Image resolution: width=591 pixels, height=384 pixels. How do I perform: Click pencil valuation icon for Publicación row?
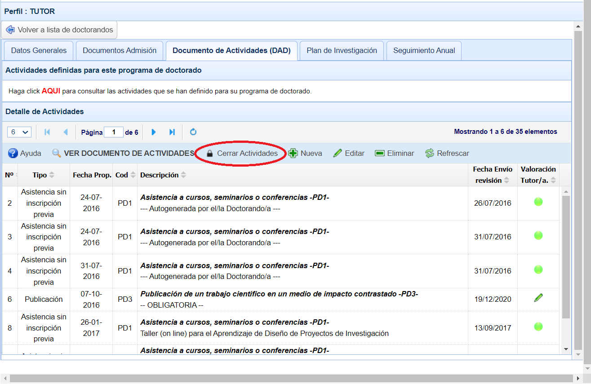(538, 297)
